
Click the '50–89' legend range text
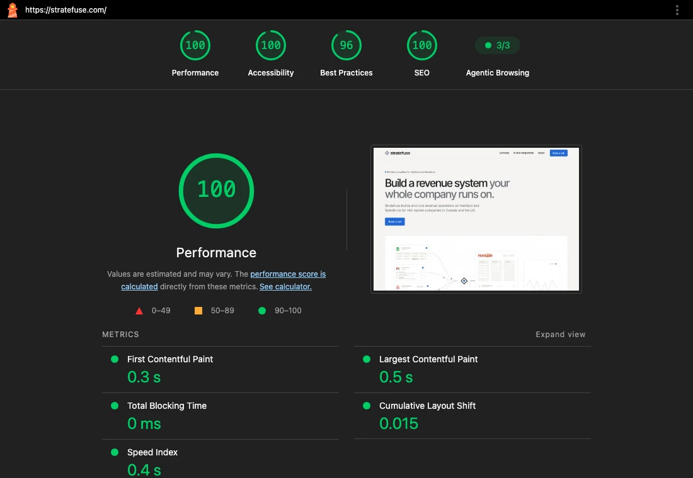pos(222,311)
